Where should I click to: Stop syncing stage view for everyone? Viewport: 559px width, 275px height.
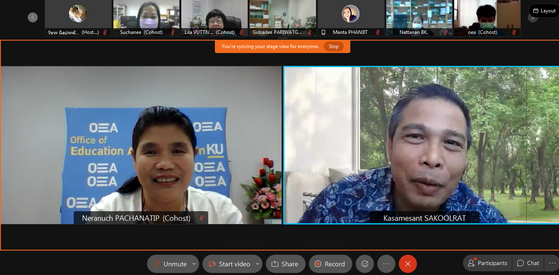point(333,46)
